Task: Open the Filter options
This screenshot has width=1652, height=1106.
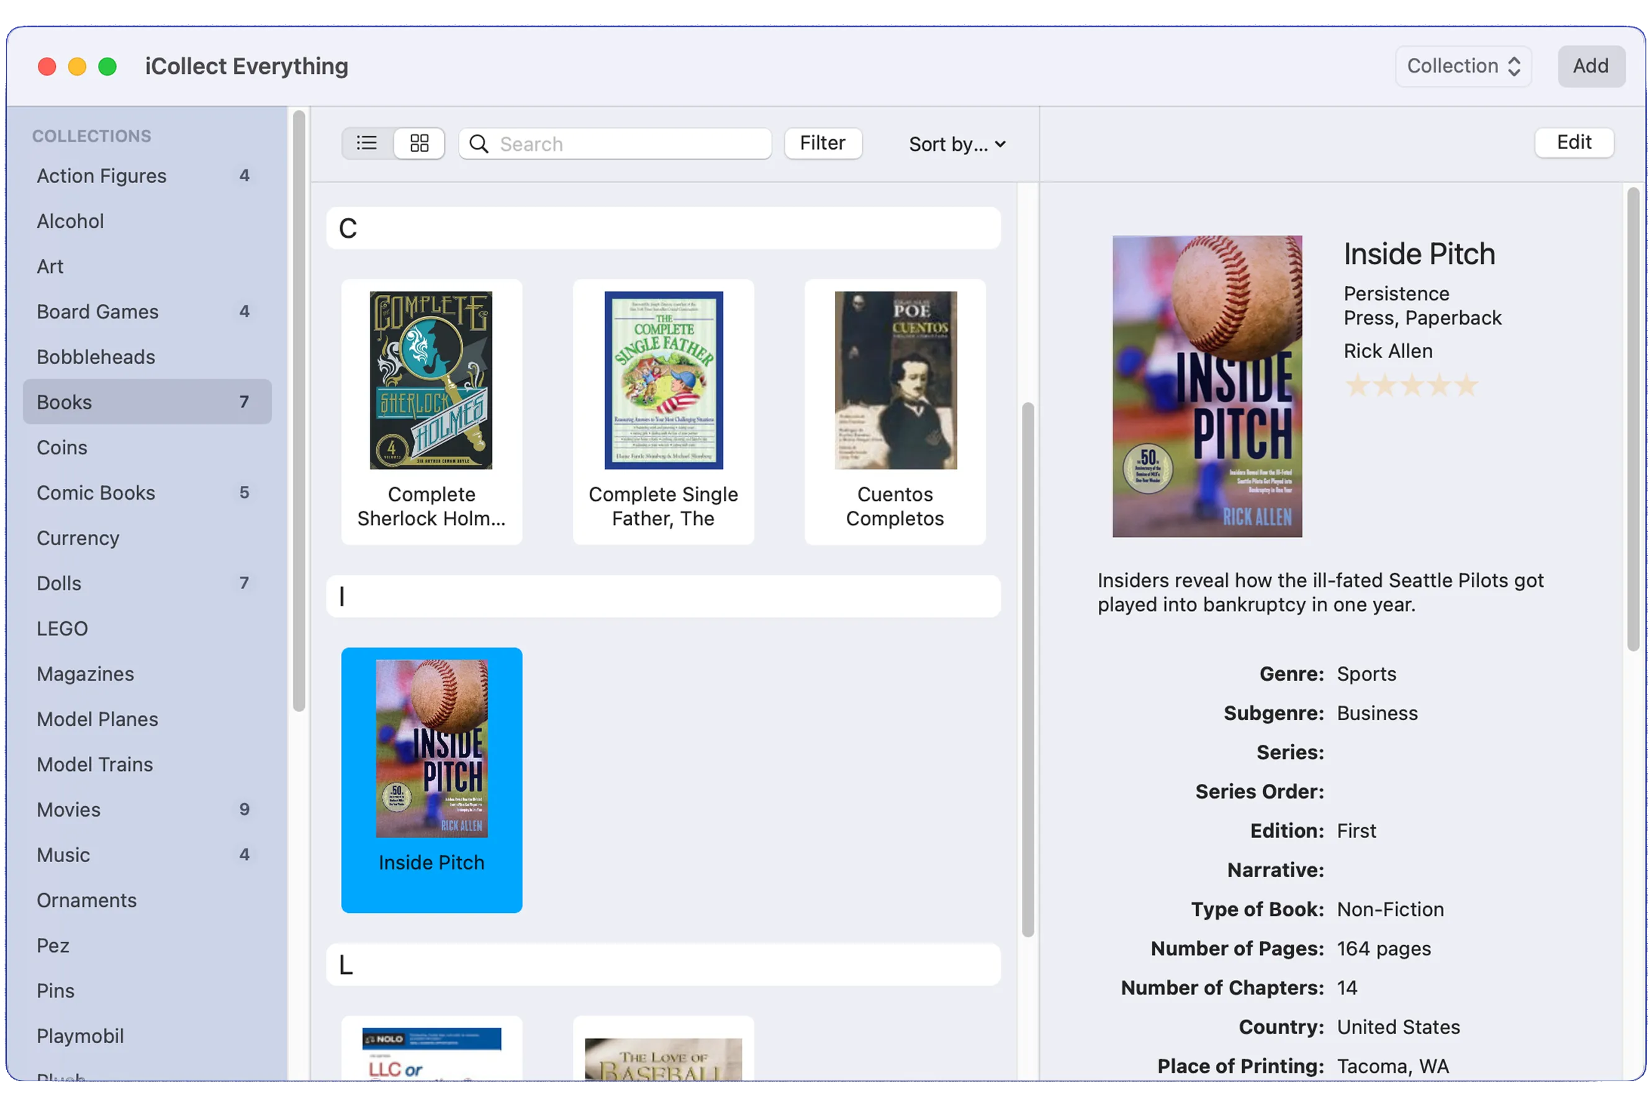Action: click(823, 143)
